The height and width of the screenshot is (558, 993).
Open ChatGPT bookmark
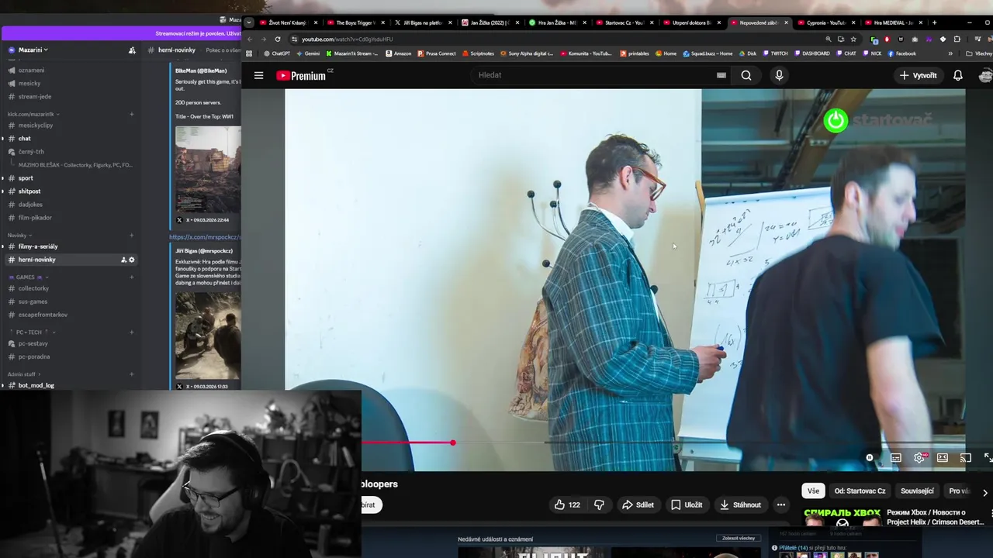coord(276,53)
